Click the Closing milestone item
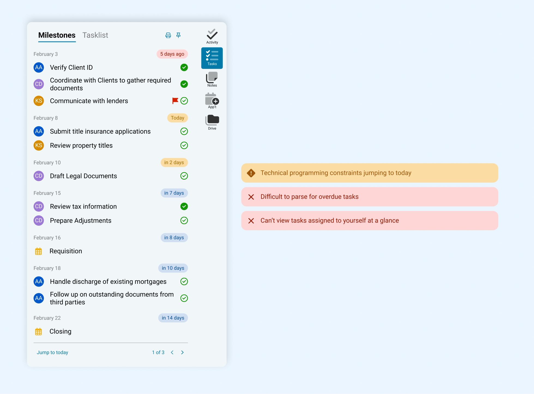This screenshot has height=394, width=534. point(60,332)
